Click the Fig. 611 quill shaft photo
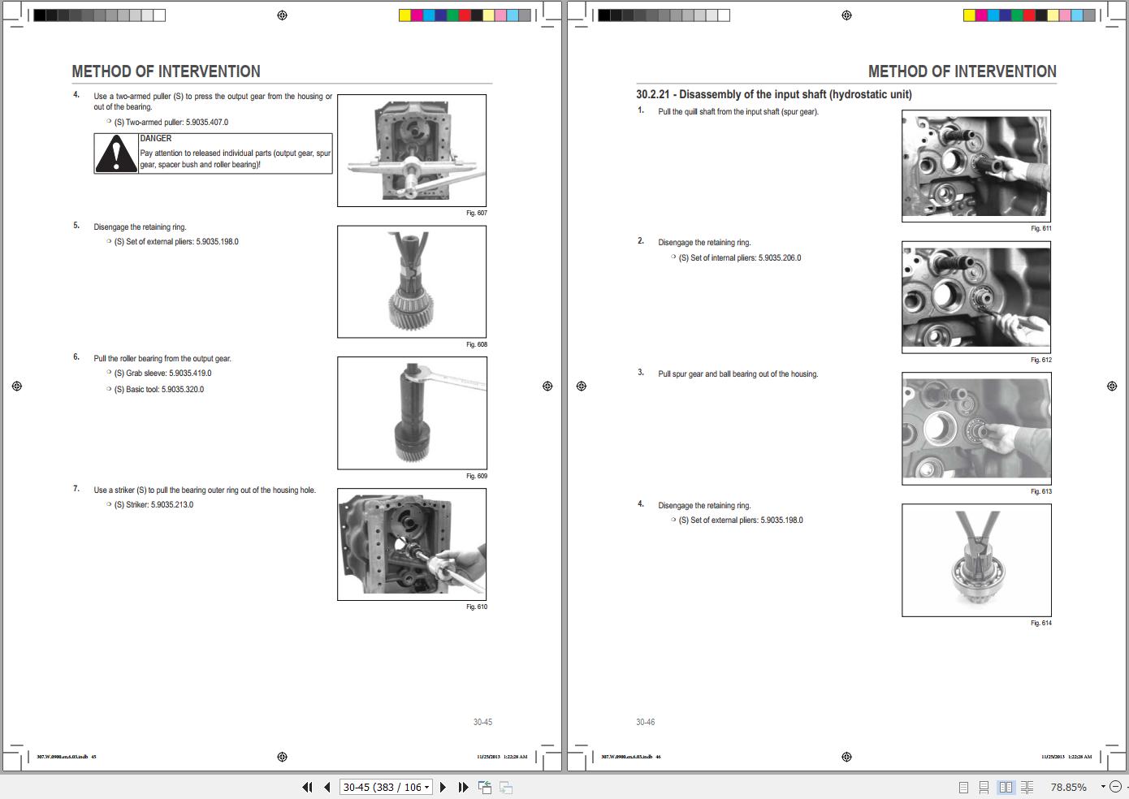 (976, 166)
